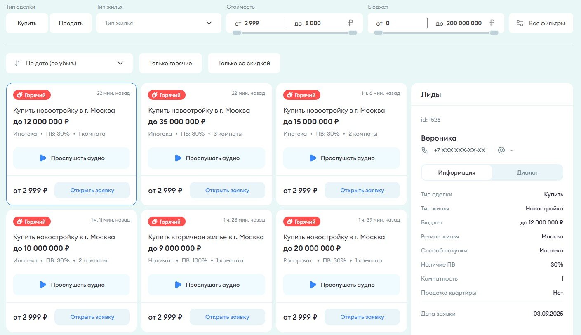Click the @ email icon in lead panel
581x335 pixels.
point(501,150)
